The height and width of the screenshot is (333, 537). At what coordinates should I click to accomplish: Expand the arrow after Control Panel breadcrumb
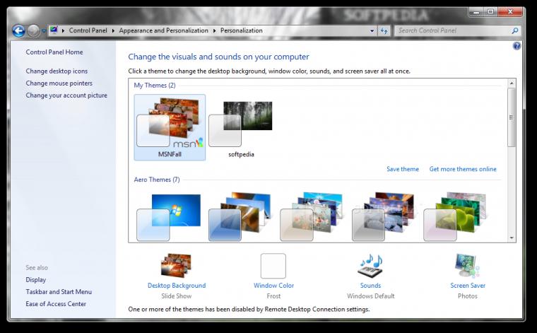click(x=113, y=31)
